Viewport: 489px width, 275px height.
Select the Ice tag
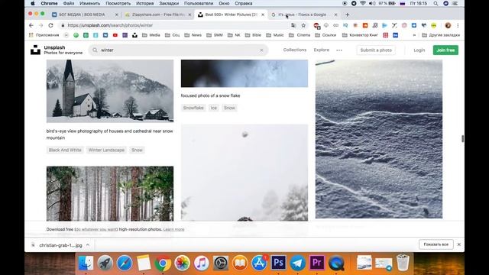(x=214, y=108)
